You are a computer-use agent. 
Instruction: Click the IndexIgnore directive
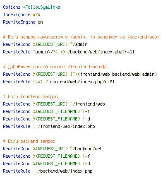[x=17, y=14]
